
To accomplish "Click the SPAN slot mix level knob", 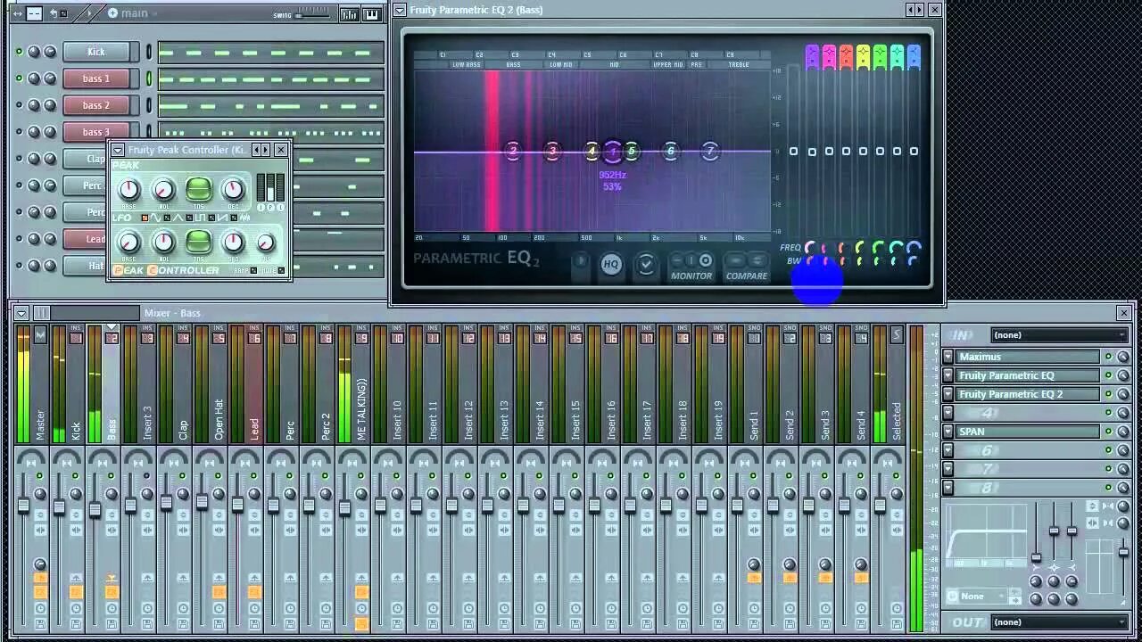I will click(x=1123, y=432).
